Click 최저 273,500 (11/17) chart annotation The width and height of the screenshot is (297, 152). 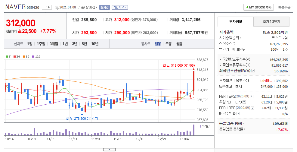pyautogui.click(x=82, y=119)
